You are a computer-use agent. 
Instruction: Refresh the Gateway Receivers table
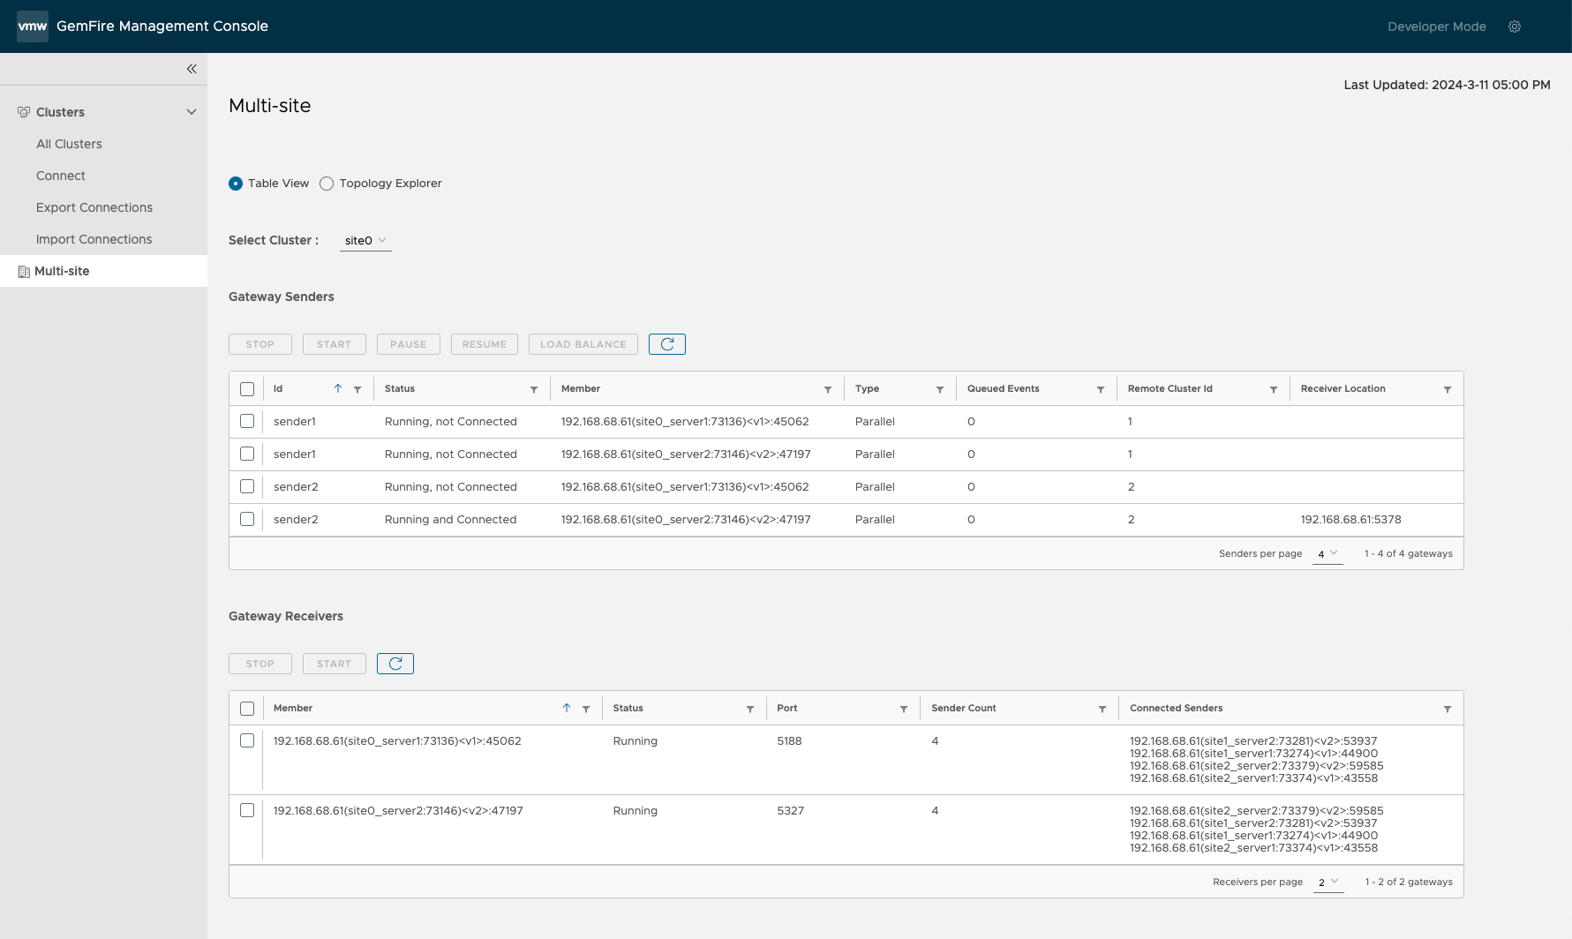pos(395,664)
